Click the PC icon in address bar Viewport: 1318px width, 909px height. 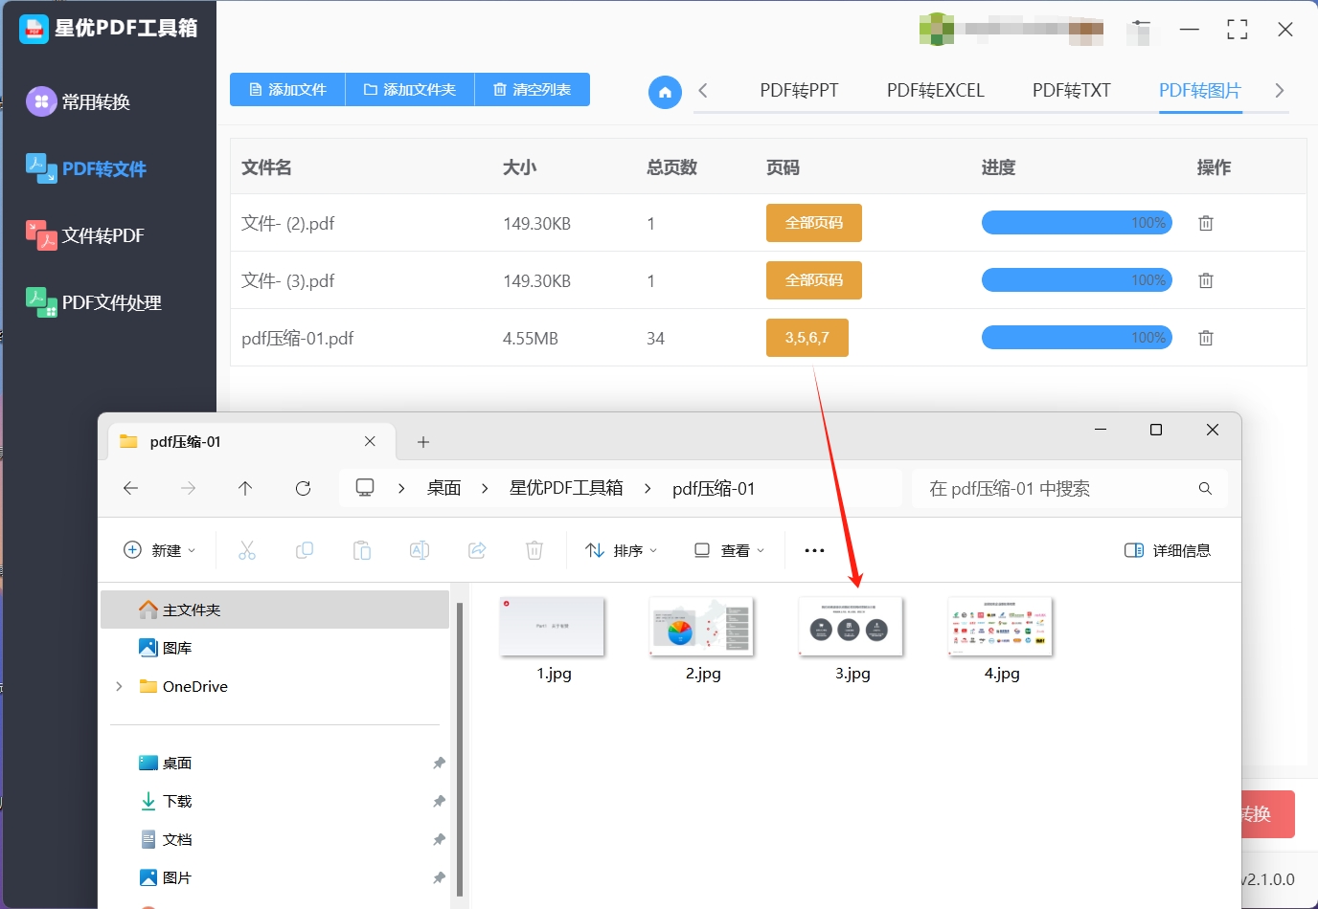(x=365, y=487)
